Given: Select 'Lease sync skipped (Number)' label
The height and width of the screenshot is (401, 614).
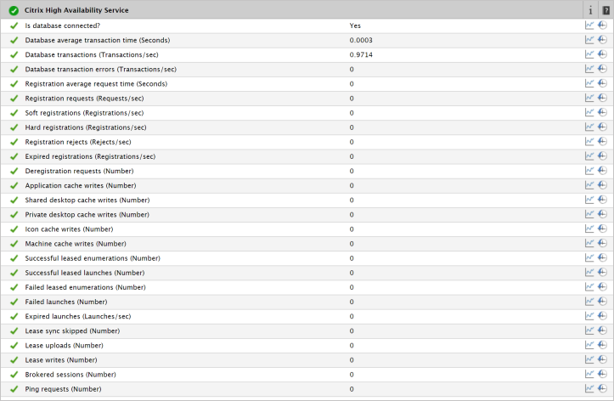Looking at the screenshot, I should [x=72, y=330].
